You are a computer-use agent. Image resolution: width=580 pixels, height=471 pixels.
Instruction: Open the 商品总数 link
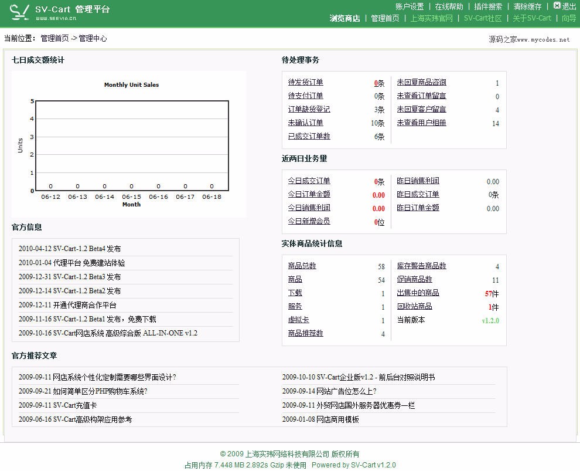[x=302, y=266]
